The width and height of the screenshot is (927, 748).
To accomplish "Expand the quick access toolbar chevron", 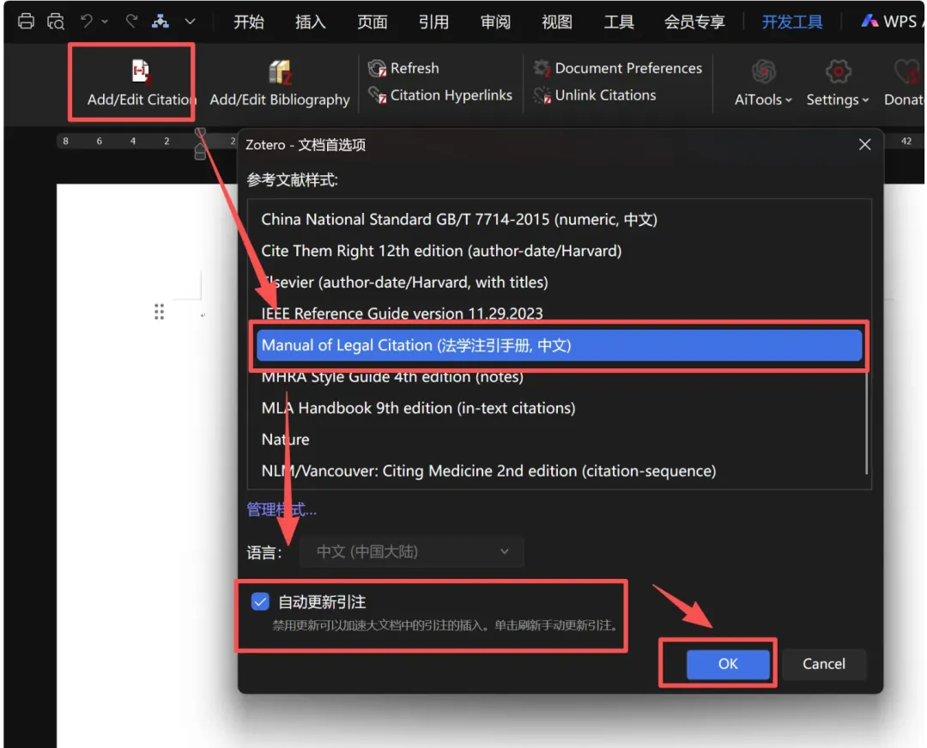I will coord(190,21).
